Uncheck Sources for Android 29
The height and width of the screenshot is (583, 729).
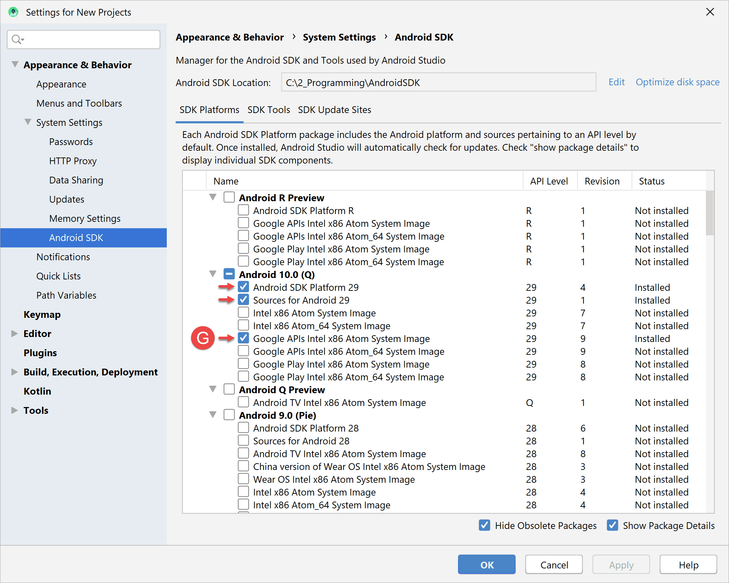click(x=243, y=300)
